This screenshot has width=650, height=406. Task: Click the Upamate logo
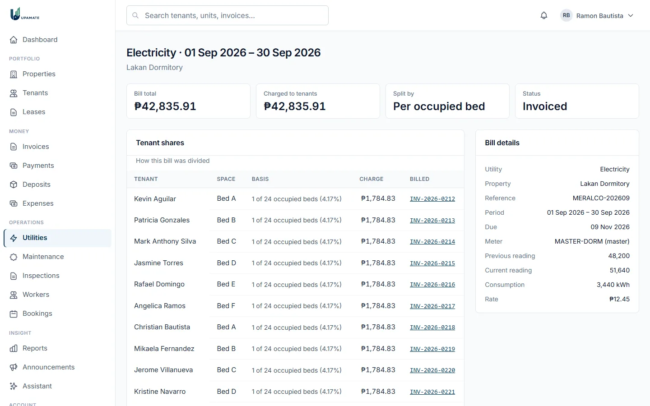tap(25, 14)
